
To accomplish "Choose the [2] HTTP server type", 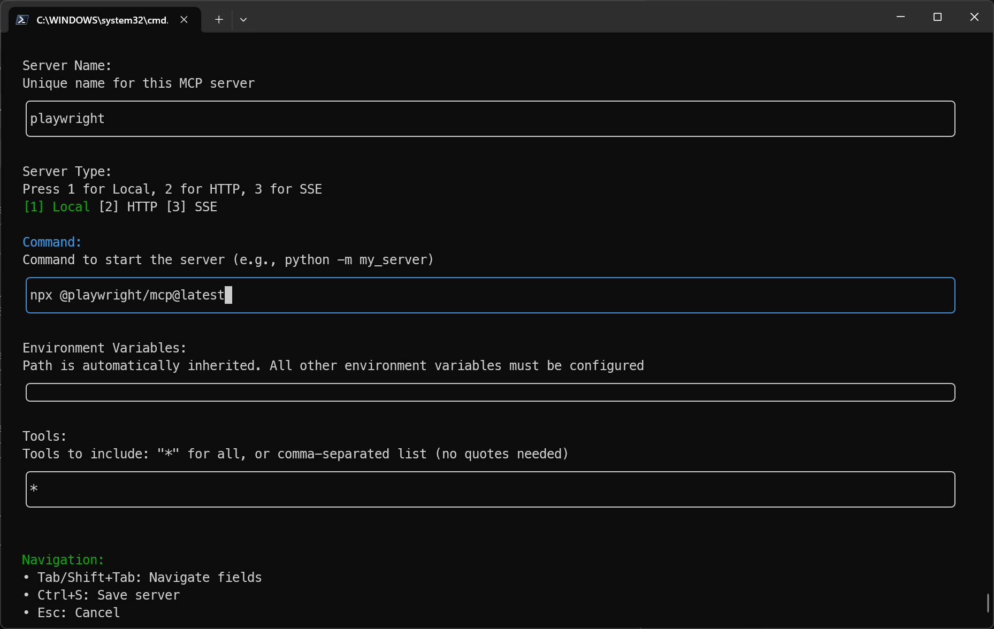I will (x=128, y=207).
